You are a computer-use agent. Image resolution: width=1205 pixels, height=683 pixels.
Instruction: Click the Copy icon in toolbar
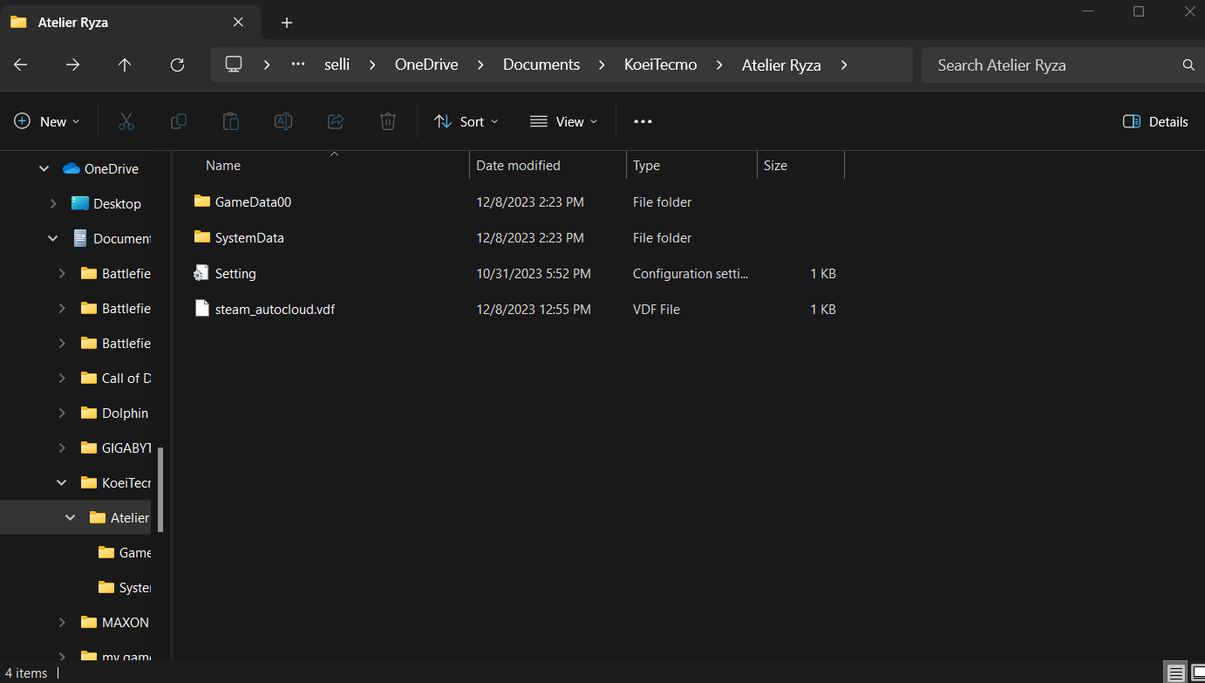click(179, 121)
